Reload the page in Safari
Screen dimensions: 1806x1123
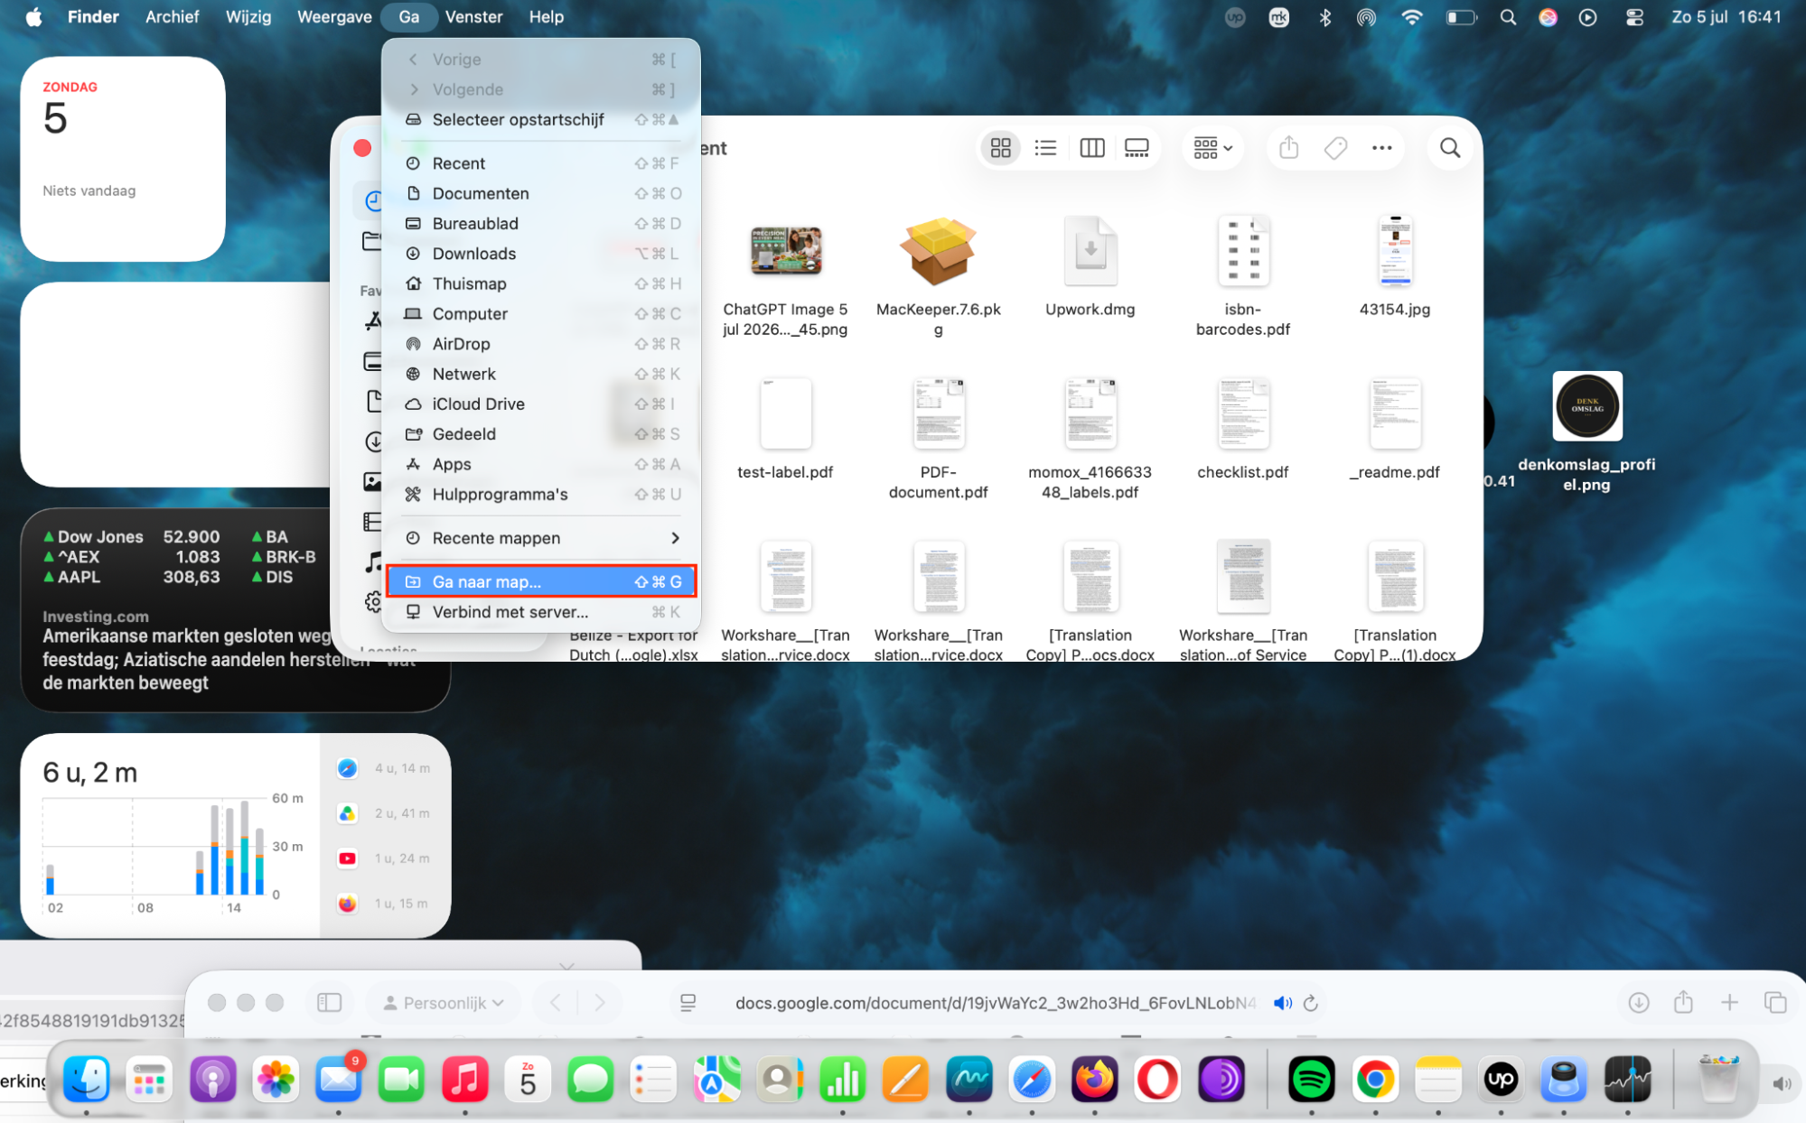coord(1311,1003)
